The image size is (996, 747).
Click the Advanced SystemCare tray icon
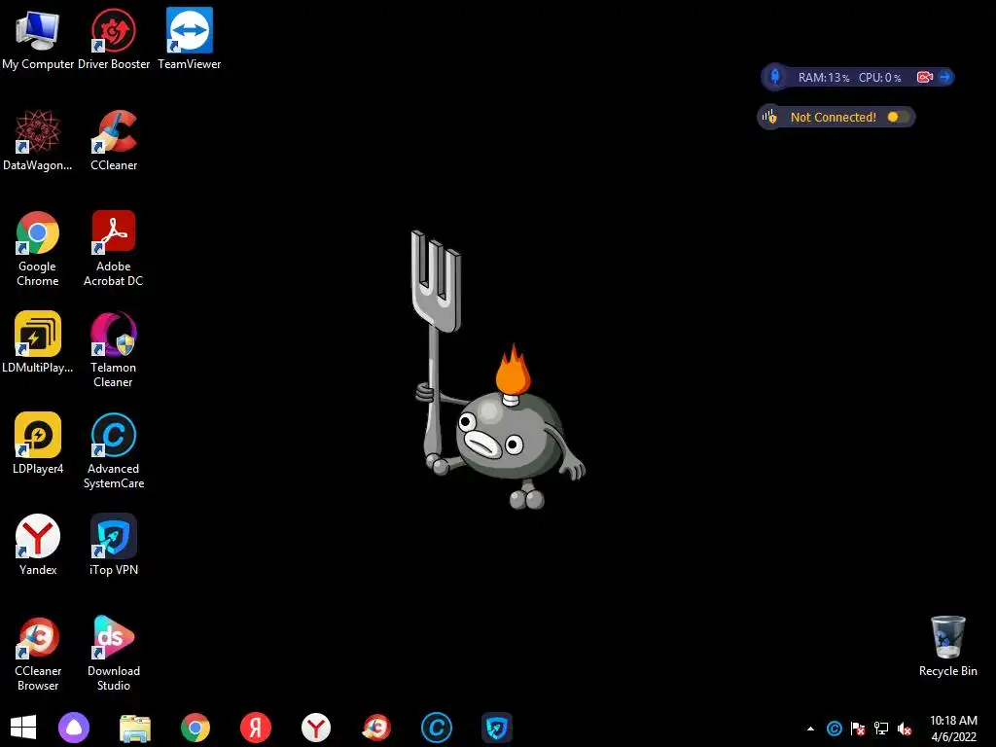[x=834, y=729]
